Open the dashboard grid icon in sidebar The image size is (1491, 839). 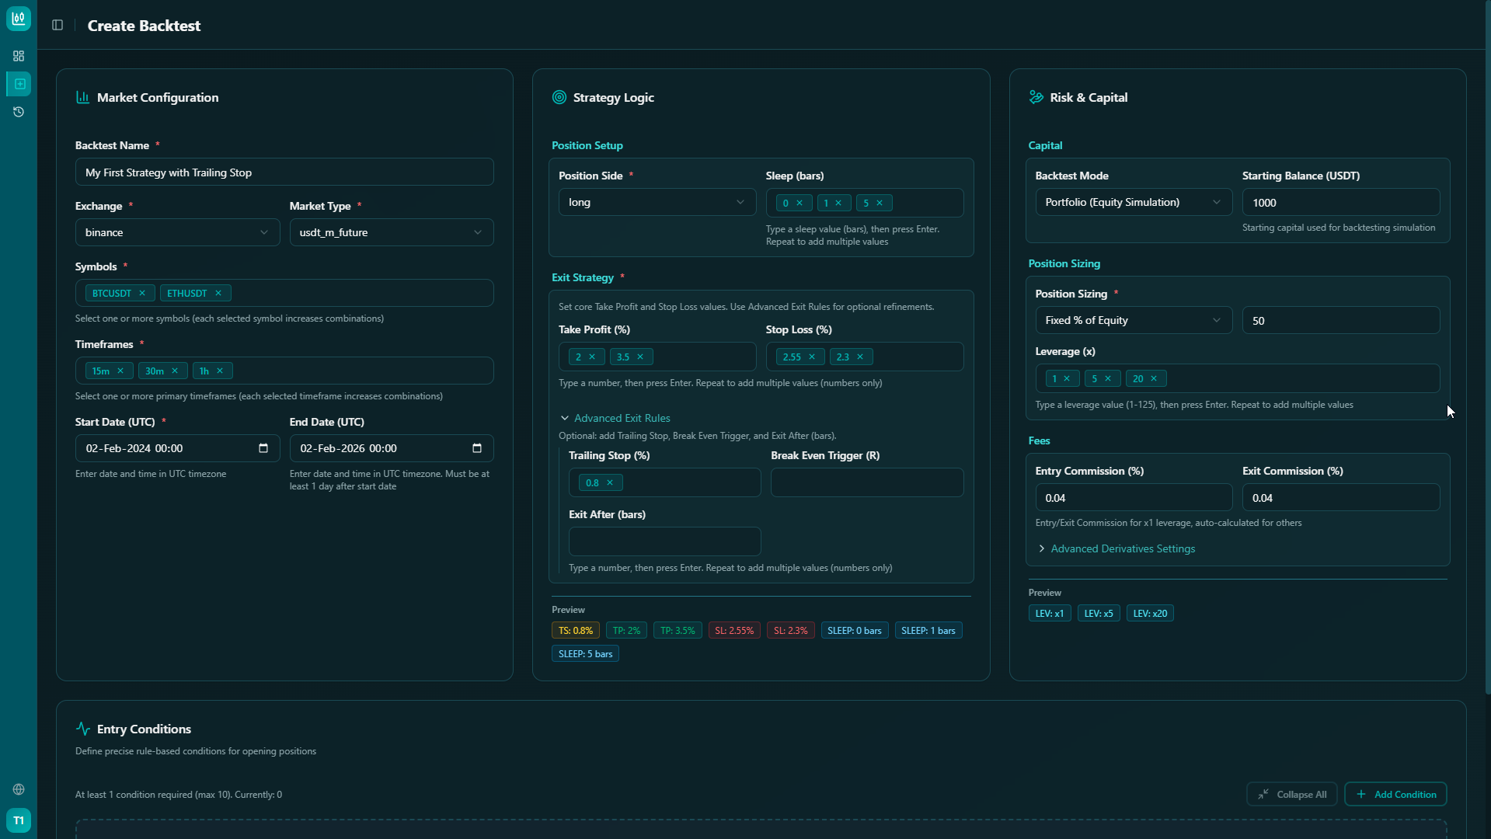pos(19,56)
